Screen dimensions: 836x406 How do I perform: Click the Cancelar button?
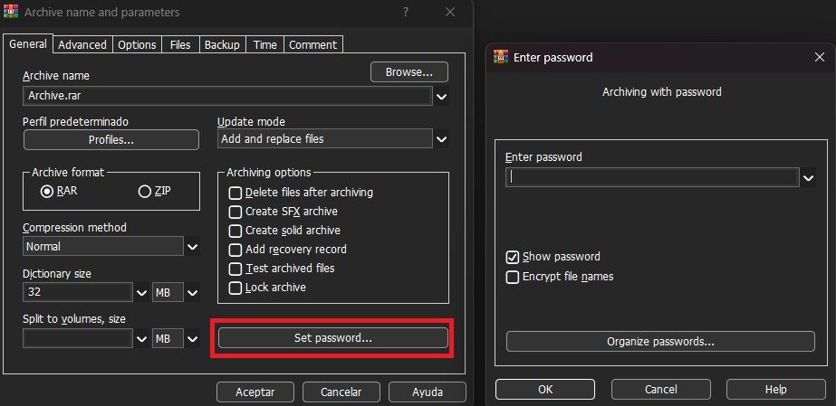click(x=341, y=392)
